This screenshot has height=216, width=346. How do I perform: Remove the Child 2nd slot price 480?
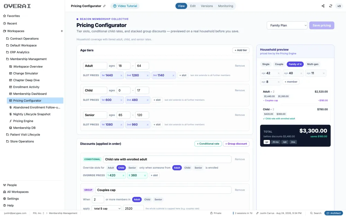click(148, 100)
